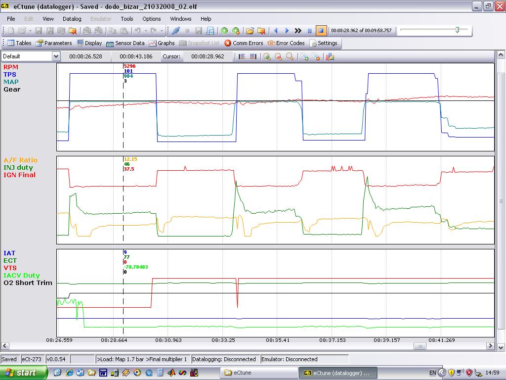
Task: Open the Parameters window
Action: [54, 43]
